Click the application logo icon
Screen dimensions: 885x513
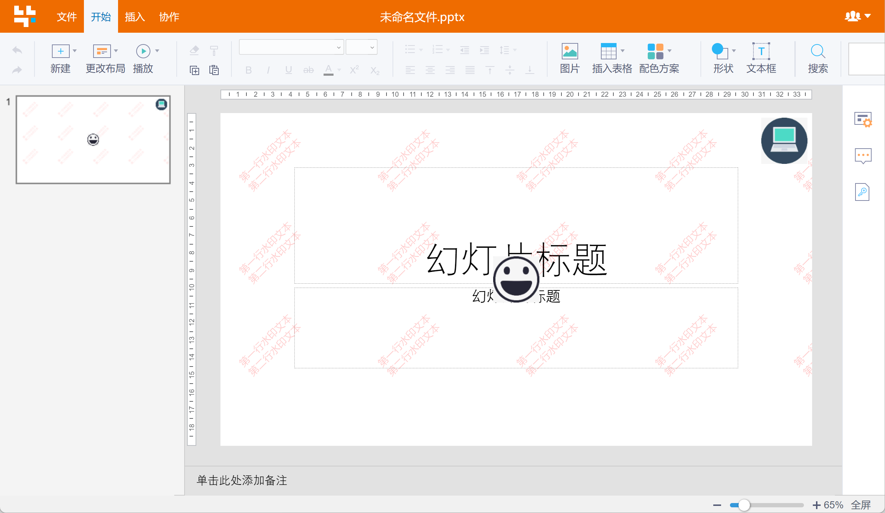click(x=25, y=16)
